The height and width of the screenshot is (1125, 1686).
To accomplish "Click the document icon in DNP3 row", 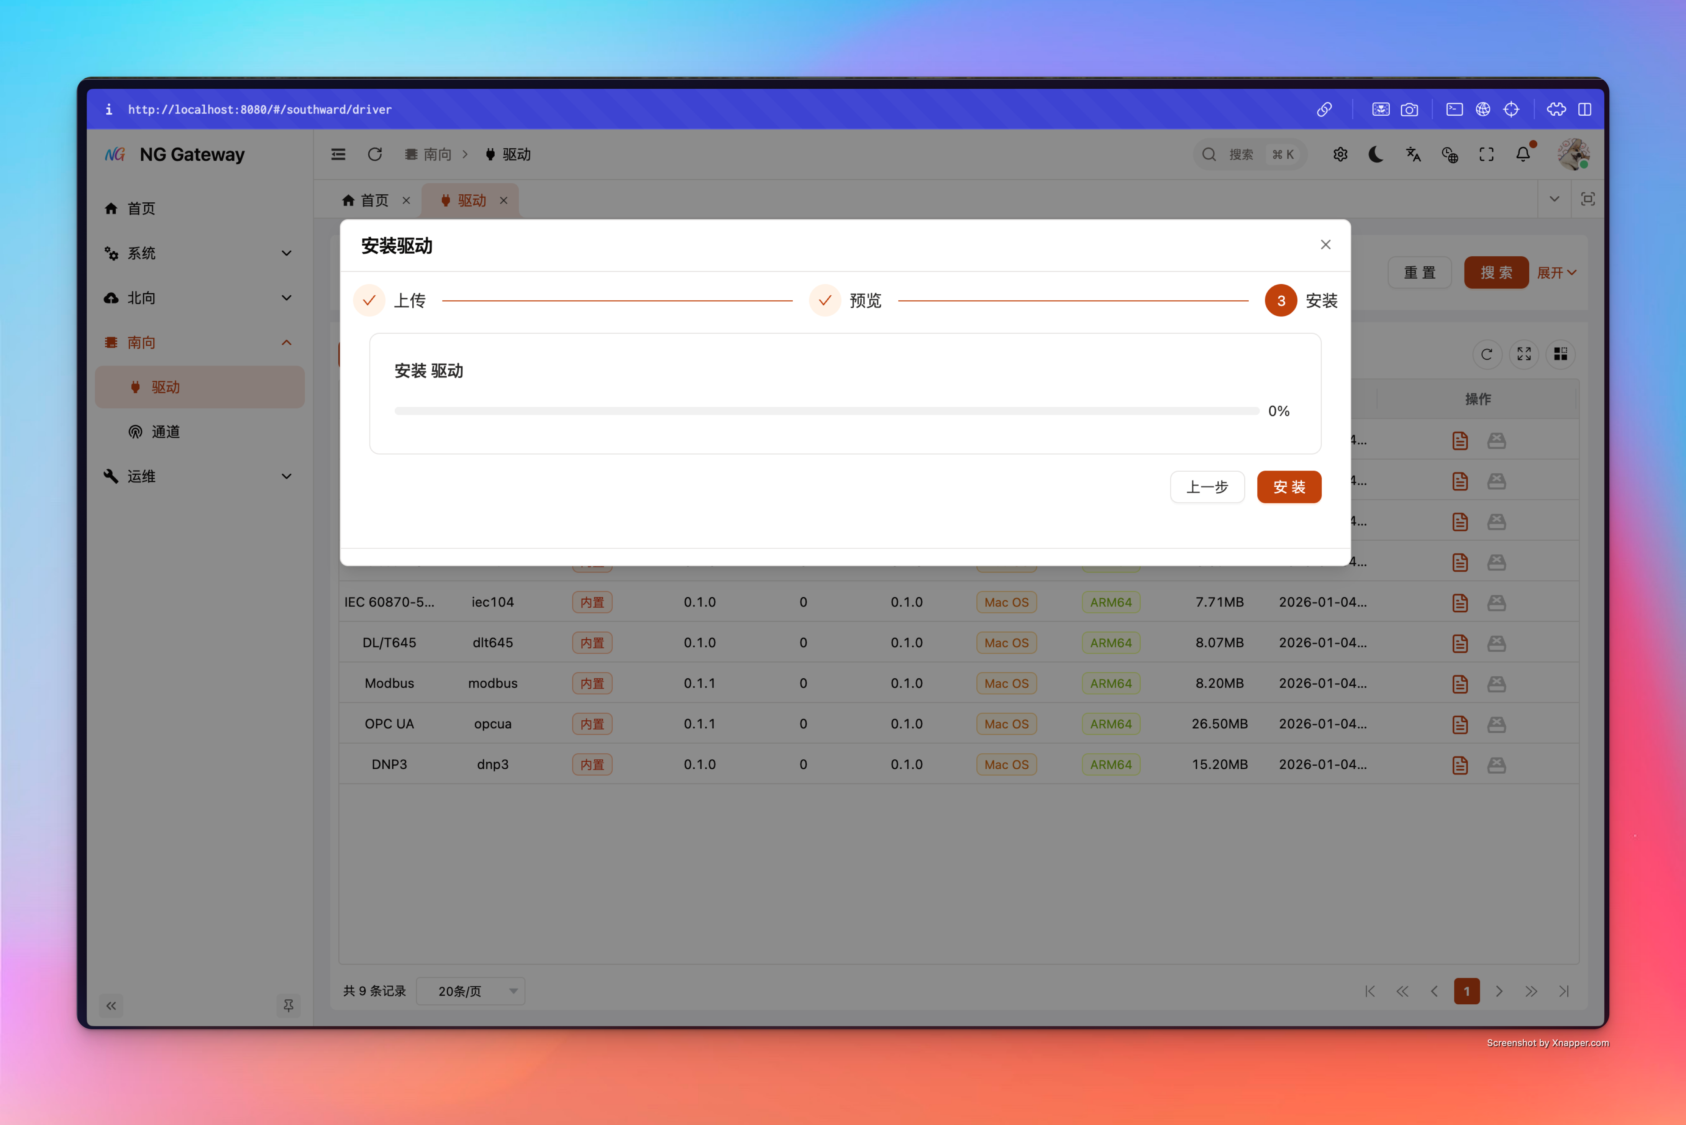I will tap(1459, 765).
